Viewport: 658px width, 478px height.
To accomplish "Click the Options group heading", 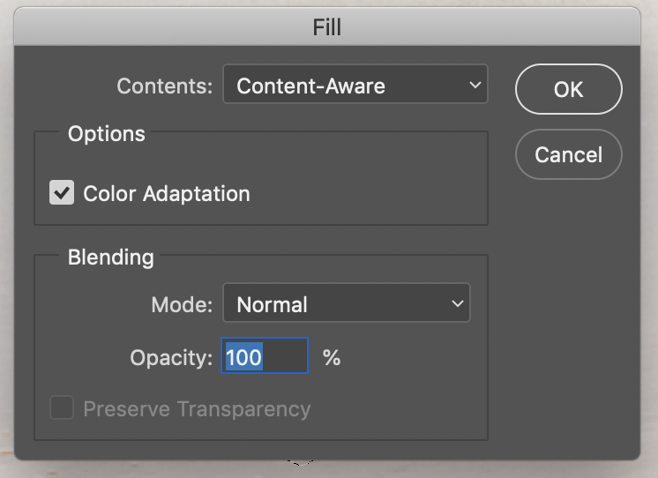I will click(x=107, y=134).
